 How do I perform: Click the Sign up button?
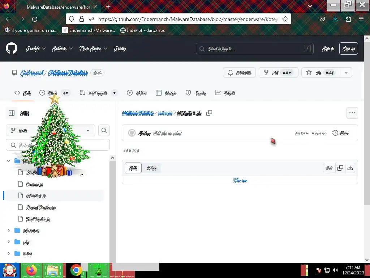point(349,49)
